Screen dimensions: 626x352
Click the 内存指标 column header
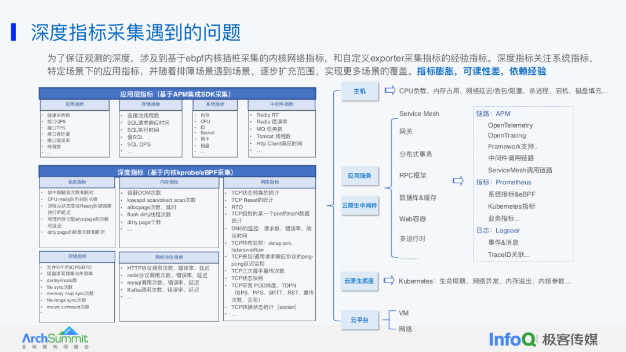tap(169, 182)
